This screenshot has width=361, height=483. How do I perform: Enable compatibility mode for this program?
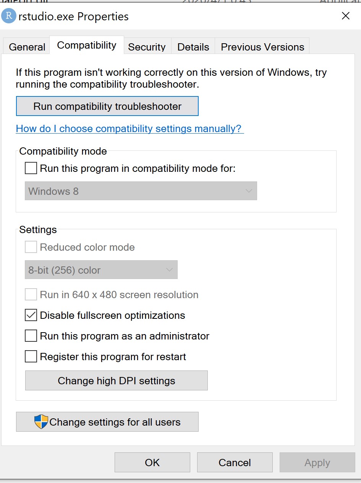tap(31, 168)
